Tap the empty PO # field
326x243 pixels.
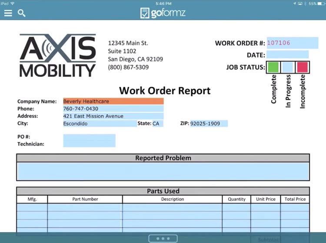[x=89, y=137]
